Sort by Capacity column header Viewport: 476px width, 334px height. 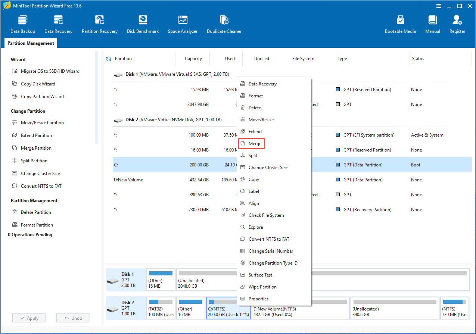pos(193,59)
